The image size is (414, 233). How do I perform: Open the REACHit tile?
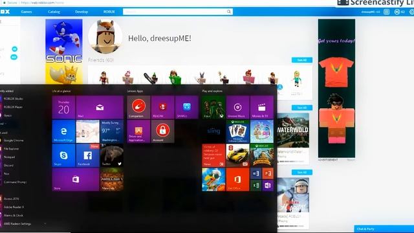pos(162,107)
